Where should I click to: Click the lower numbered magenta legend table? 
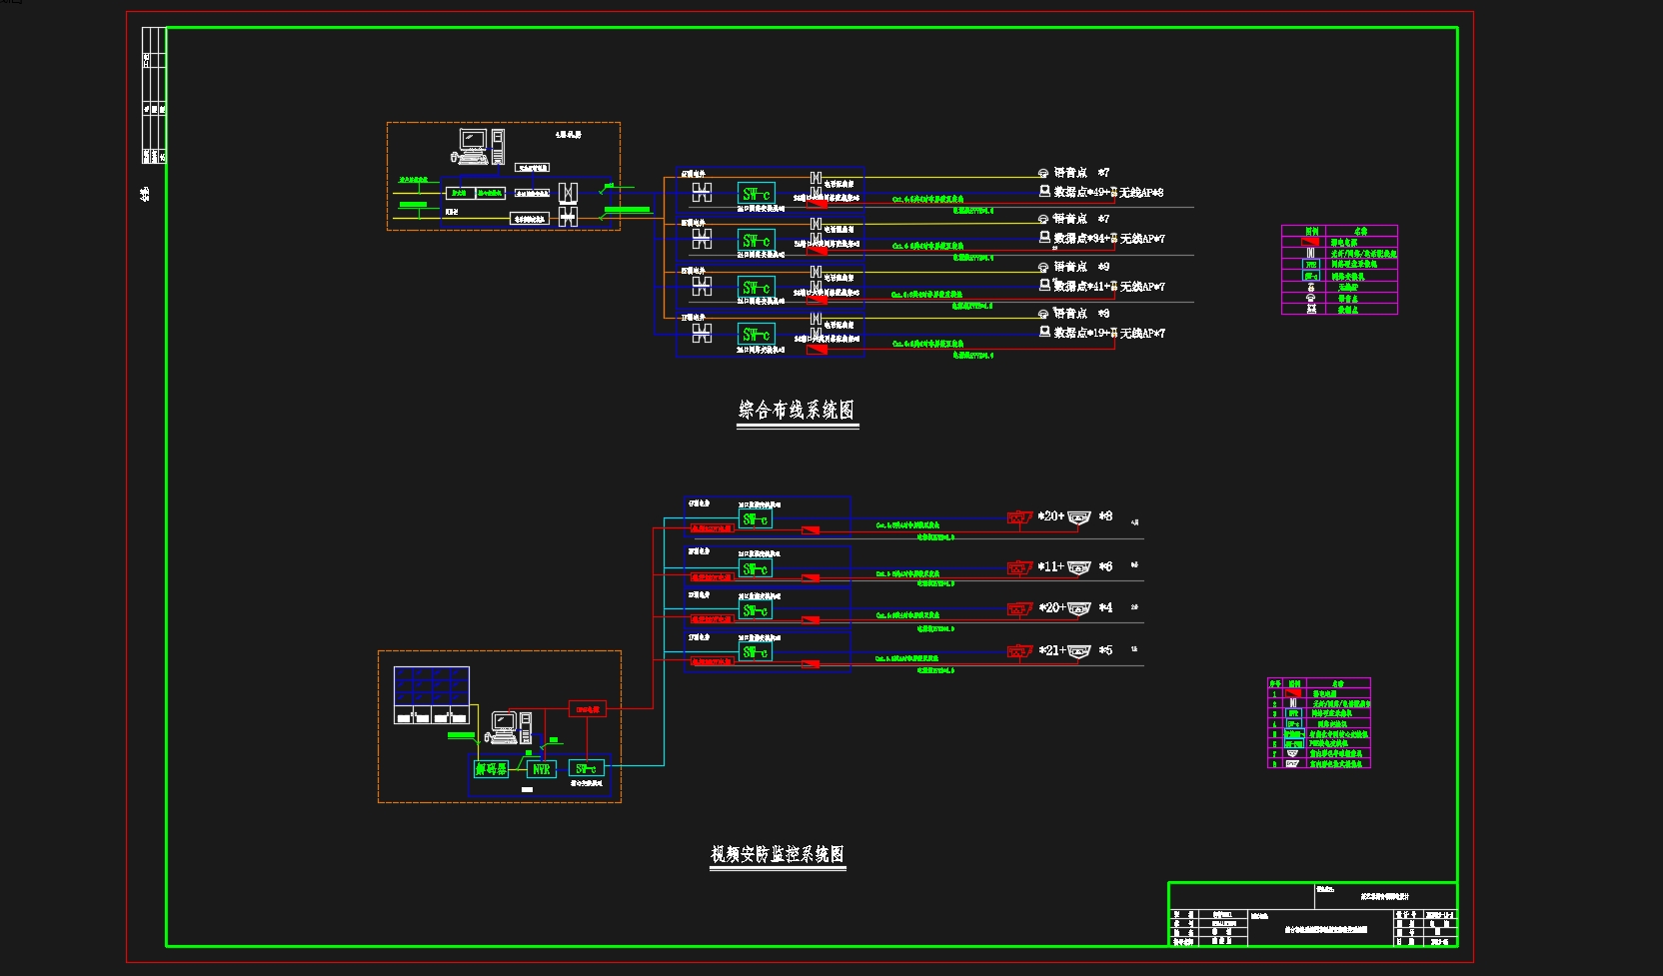pos(1319,723)
